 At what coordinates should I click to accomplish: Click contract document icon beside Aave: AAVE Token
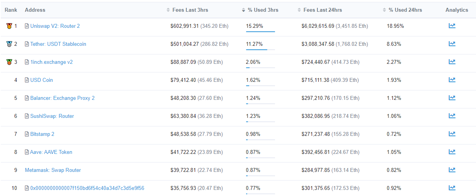click(x=27, y=152)
